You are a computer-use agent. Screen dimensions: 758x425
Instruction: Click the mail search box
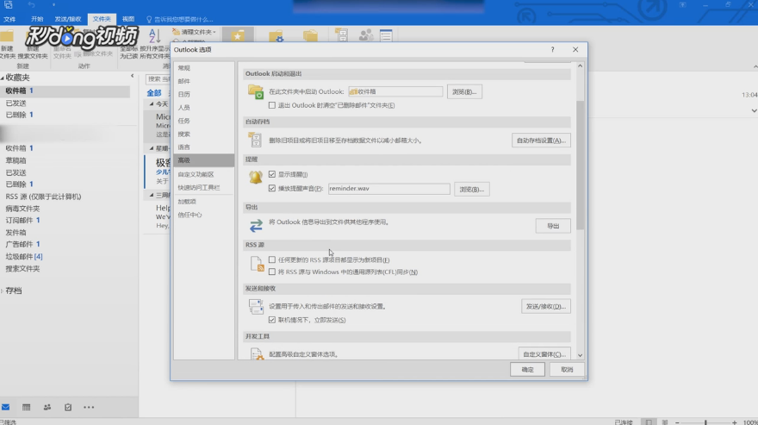pos(158,79)
